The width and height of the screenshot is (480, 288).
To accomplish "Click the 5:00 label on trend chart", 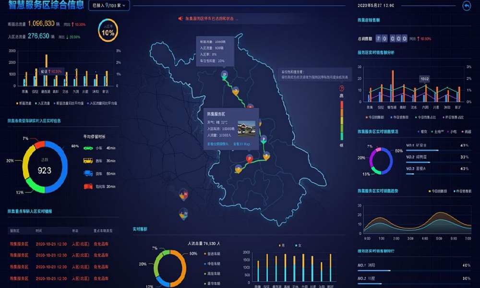I will (439, 239).
